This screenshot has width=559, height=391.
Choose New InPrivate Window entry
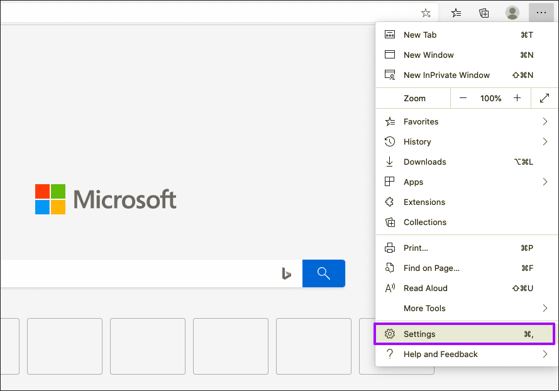click(467, 75)
